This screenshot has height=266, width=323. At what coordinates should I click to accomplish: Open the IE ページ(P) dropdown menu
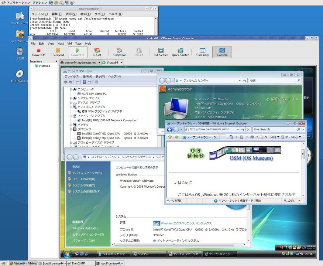tap(269, 137)
